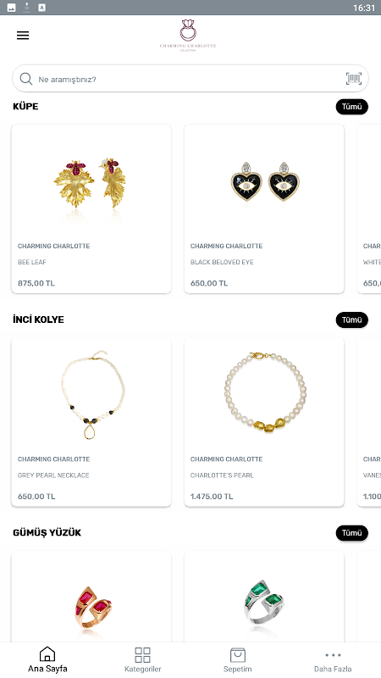Image resolution: width=381 pixels, height=678 pixels.
Task: Open Black Beloved Eye earrings product
Action: (x=264, y=208)
